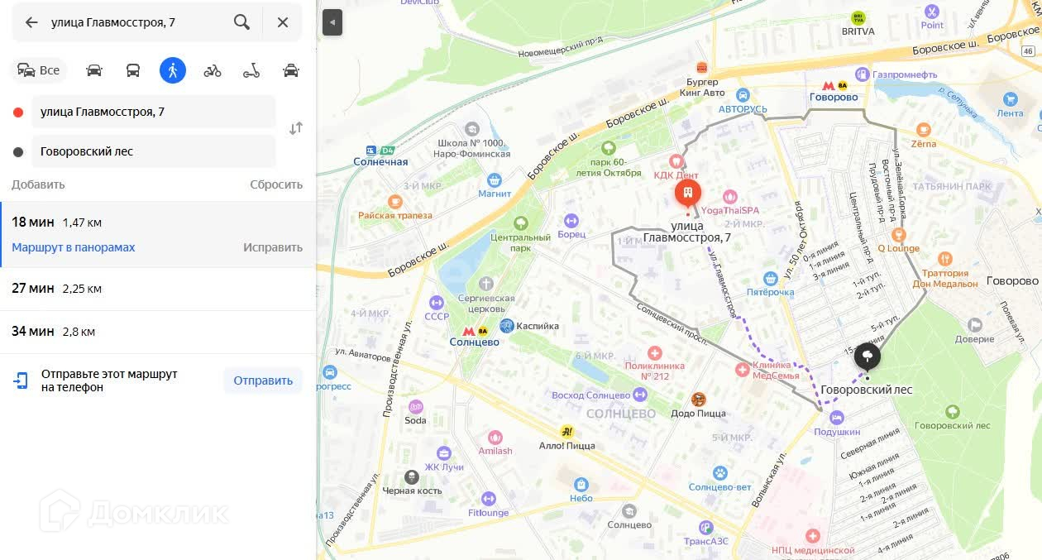Select the 34 мин 2,8 км route
This screenshot has height=560, width=1042.
[x=158, y=332]
